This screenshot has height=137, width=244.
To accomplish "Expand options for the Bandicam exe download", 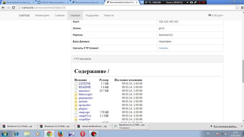I will pos(148,126).
